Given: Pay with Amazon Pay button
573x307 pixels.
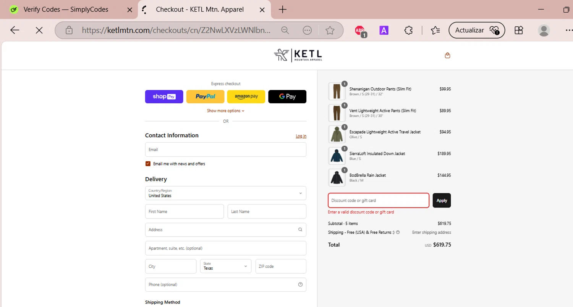Looking at the screenshot, I should (x=246, y=96).
